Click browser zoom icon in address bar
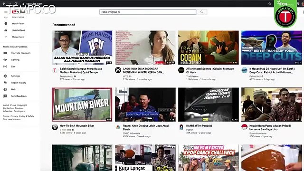The width and height of the screenshot is (304, 171). click(x=270, y=4)
